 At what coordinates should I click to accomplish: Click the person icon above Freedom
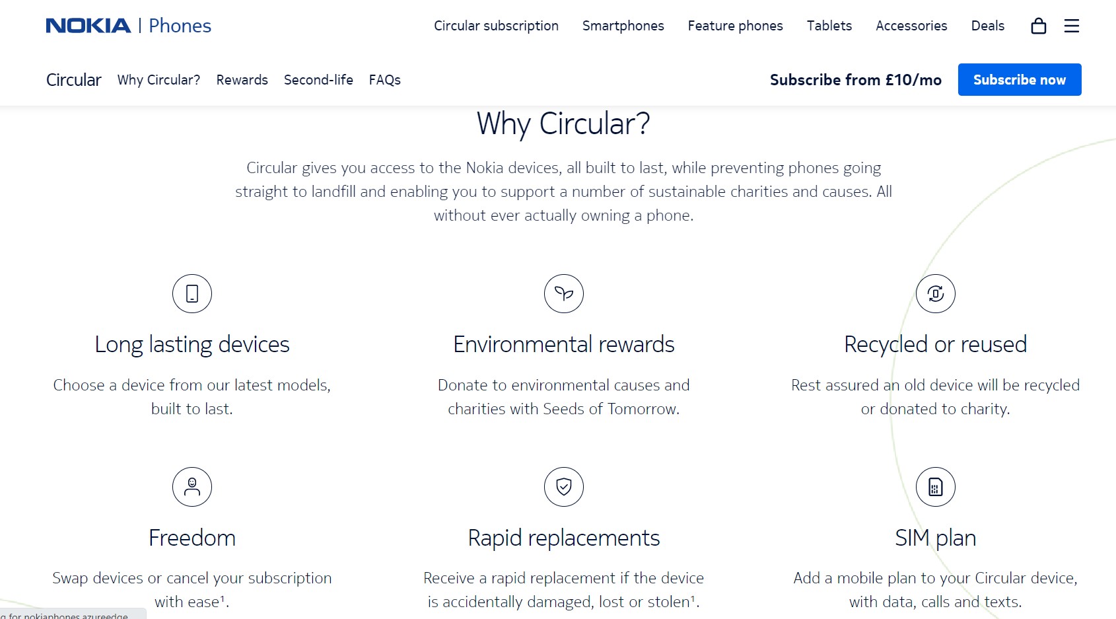[x=192, y=487]
